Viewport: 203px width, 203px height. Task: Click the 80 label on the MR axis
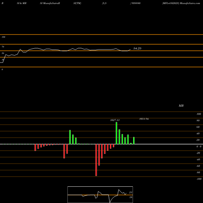(x=198, y=121)
